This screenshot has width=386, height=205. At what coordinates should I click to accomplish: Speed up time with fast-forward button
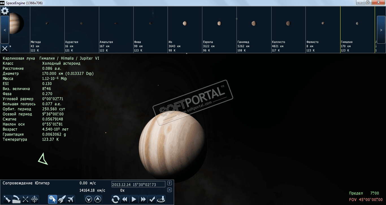[143, 199]
